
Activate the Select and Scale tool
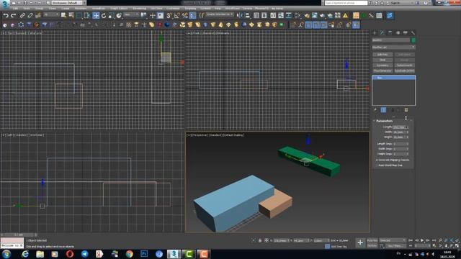pos(111,15)
